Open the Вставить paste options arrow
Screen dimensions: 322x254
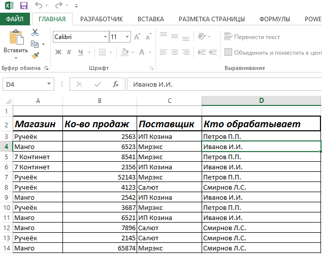[16, 58]
